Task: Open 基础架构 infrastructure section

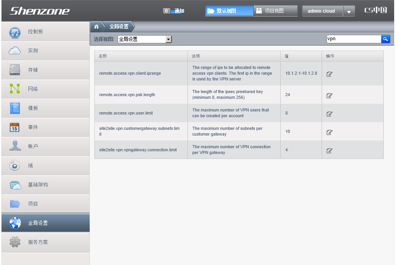Action: pos(38,185)
